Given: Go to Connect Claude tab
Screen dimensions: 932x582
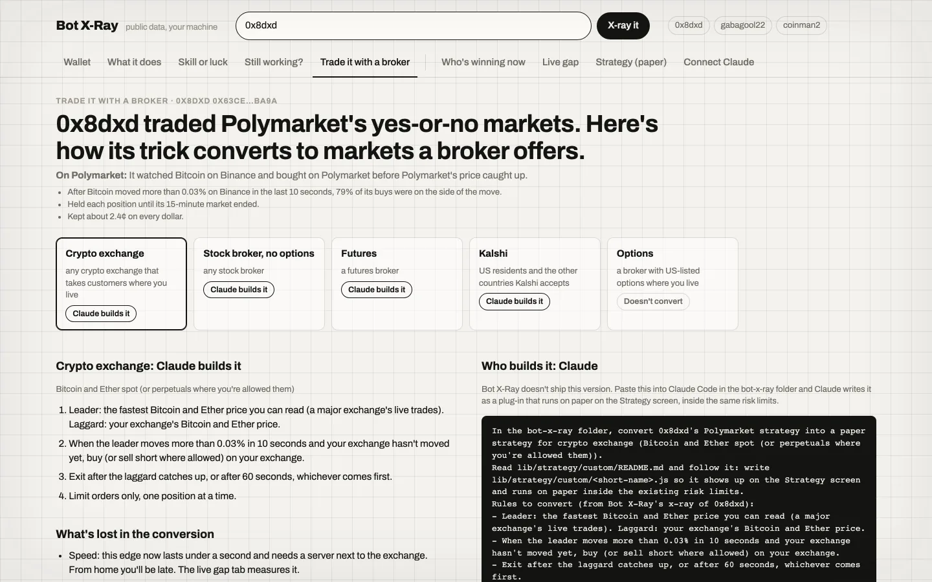Looking at the screenshot, I should point(718,62).
